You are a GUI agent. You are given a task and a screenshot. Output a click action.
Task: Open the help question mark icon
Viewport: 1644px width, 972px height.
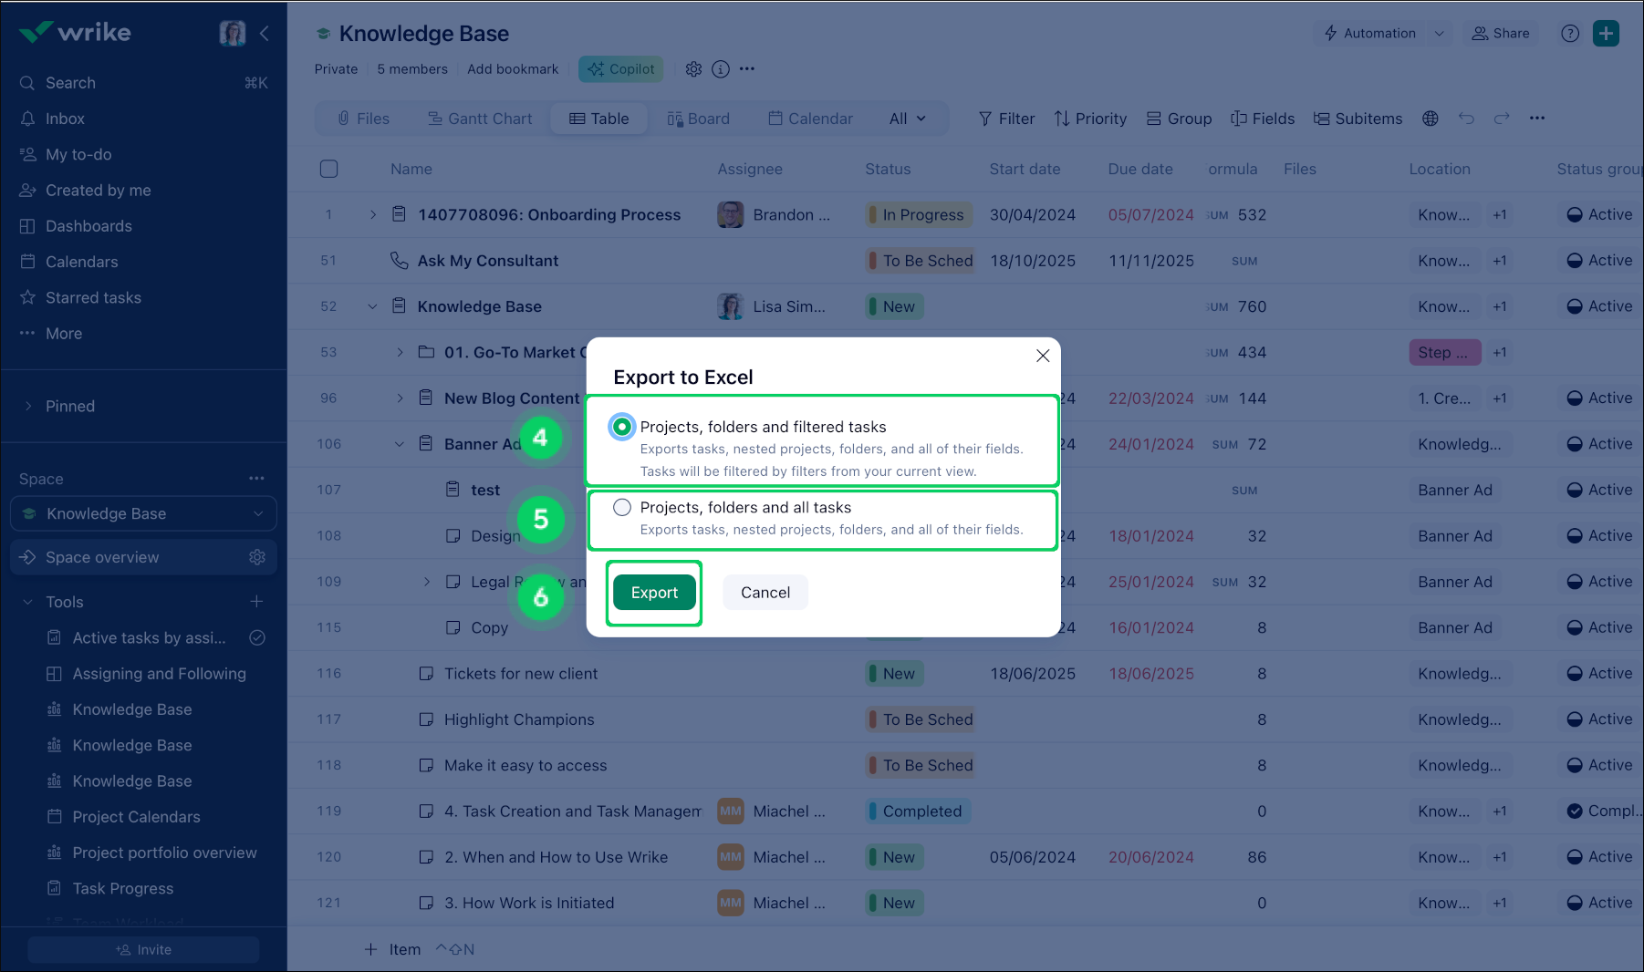[x=1569, y=34]
